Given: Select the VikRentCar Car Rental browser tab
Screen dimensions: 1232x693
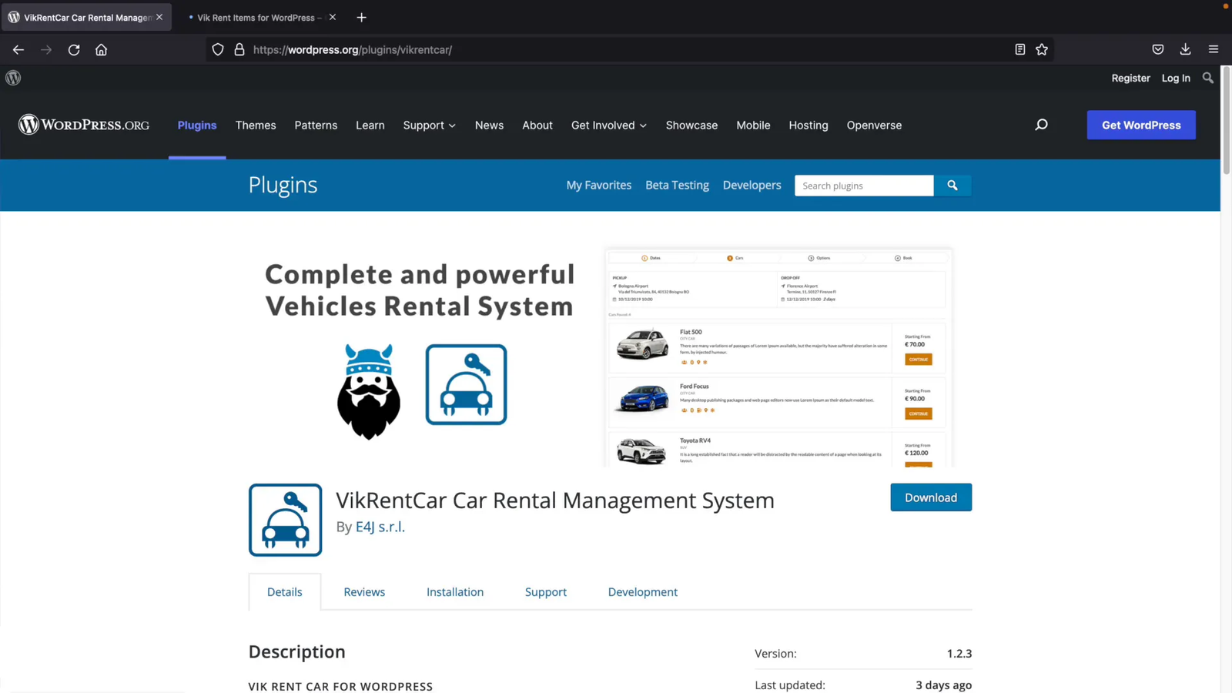Looking at the screenshot, I should pyautogui.click(x=85, y=17).
